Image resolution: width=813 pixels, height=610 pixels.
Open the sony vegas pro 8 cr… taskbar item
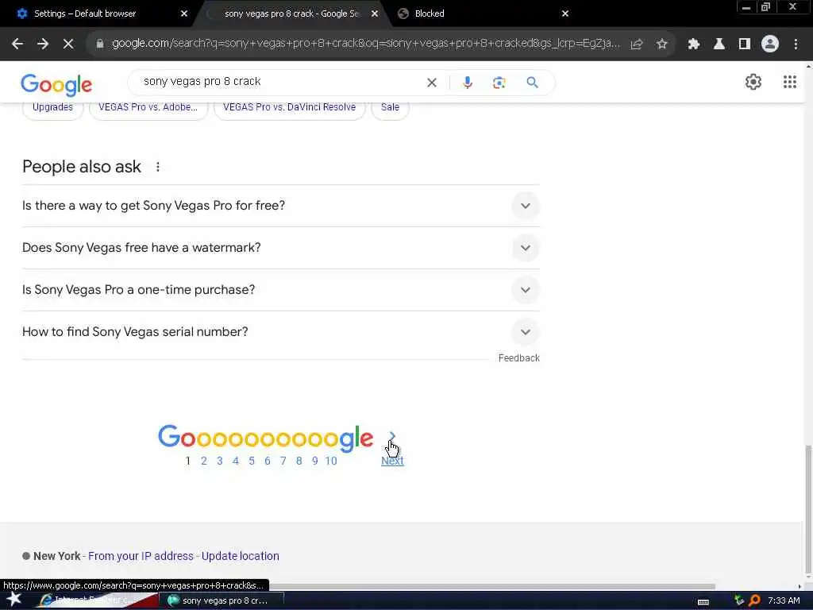(222, 600)
